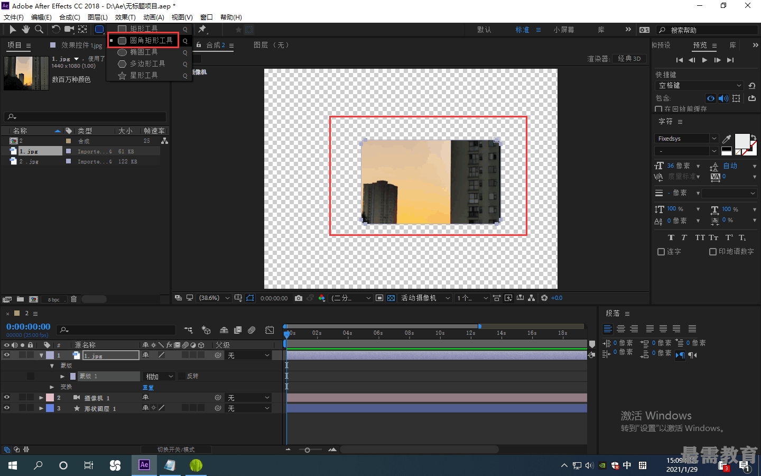Select the Rotation tool
Viewport: 761px width, 476px height.
(x=55, y=30)
